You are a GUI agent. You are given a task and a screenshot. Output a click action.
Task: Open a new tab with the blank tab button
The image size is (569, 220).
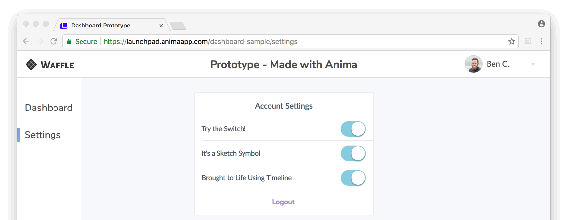click(x=177, y=26)
